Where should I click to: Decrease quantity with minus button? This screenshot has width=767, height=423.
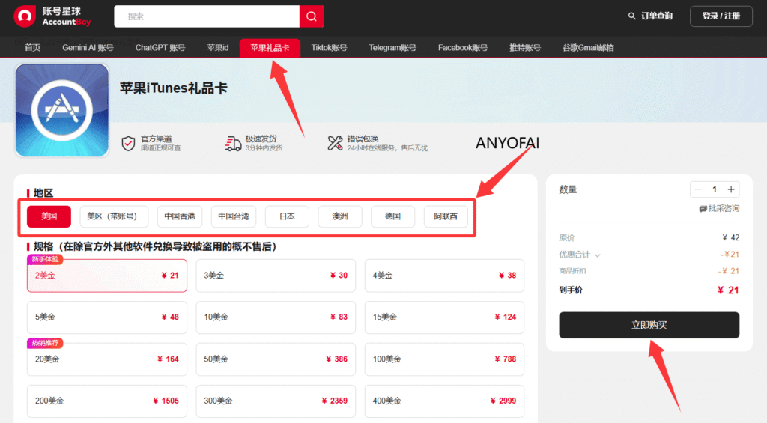pyautogui.click(x=698, y=189)
